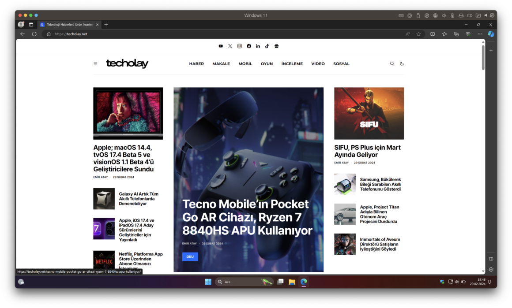Image resolution: width=512 pixels, height=308 pixels.
Task: Open the Edge profile avatar
Action: 21,24
